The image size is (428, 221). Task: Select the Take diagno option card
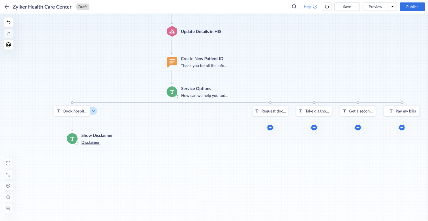[314, 111]
